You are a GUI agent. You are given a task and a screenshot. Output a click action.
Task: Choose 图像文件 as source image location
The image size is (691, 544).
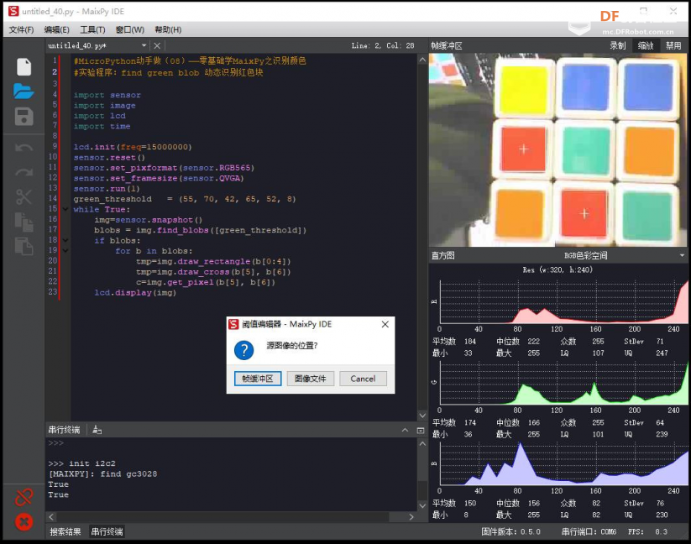point(311,379)
